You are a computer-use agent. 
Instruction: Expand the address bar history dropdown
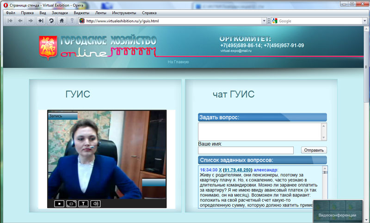point(264,21)
